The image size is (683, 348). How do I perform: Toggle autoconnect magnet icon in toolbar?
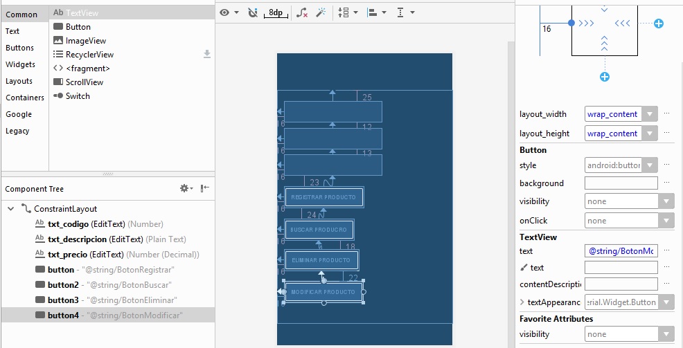pos(252,12)
